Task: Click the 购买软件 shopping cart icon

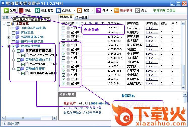Action: tap(116, 11)
